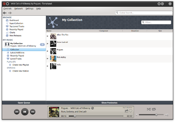
Task: Focus the Global Search field
Action: 144,13
